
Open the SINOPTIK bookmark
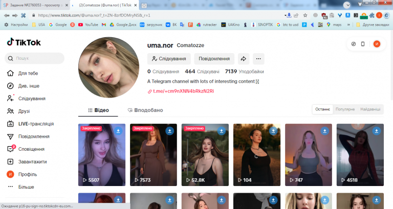coord(262,25)
